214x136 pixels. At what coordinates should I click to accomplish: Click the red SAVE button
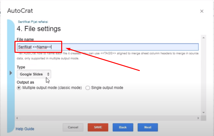(98, 127)
